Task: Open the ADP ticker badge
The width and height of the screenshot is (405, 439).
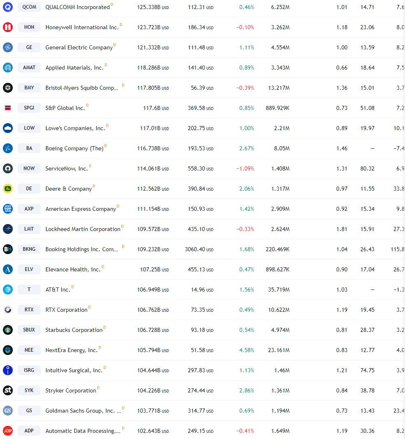Action: coord(29,430)
